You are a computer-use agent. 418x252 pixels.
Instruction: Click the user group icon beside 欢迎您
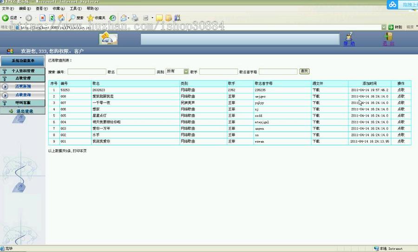tap(10, 51)
